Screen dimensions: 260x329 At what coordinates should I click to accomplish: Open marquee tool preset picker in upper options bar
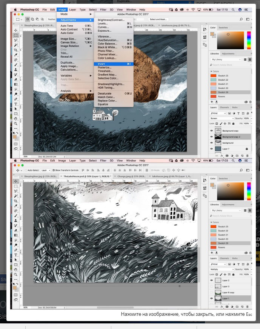pyautogui.click(x=19, y=19)
